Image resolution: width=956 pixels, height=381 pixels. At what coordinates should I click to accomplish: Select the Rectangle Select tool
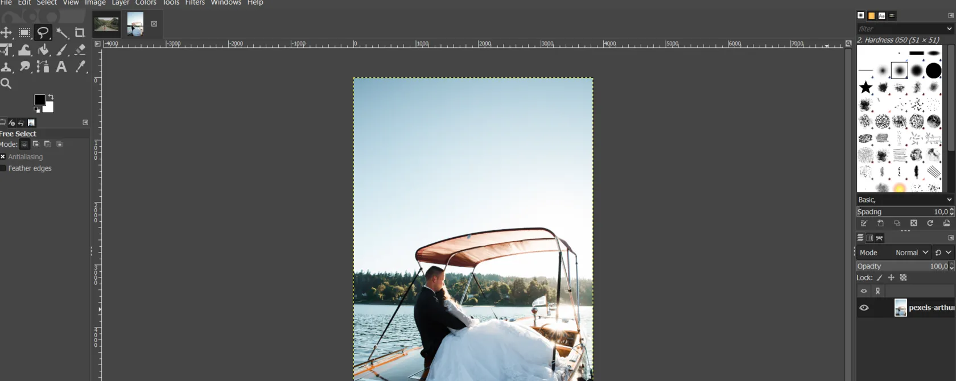pos(24,33)
